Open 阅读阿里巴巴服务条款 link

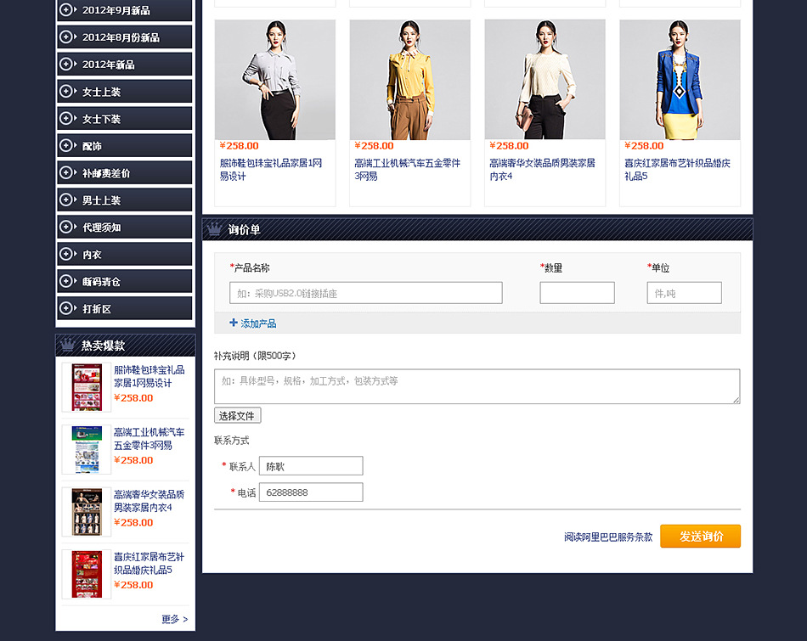[x=608, y=537]
